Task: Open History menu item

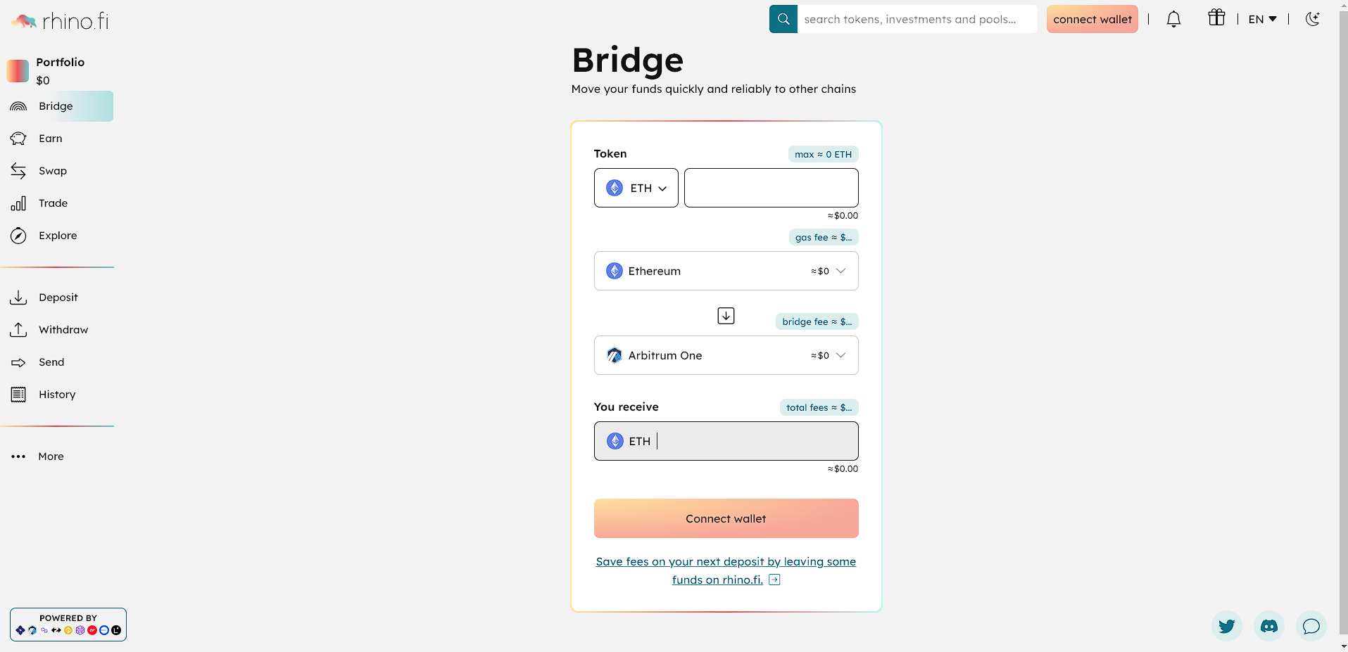Action: (57, 395)
